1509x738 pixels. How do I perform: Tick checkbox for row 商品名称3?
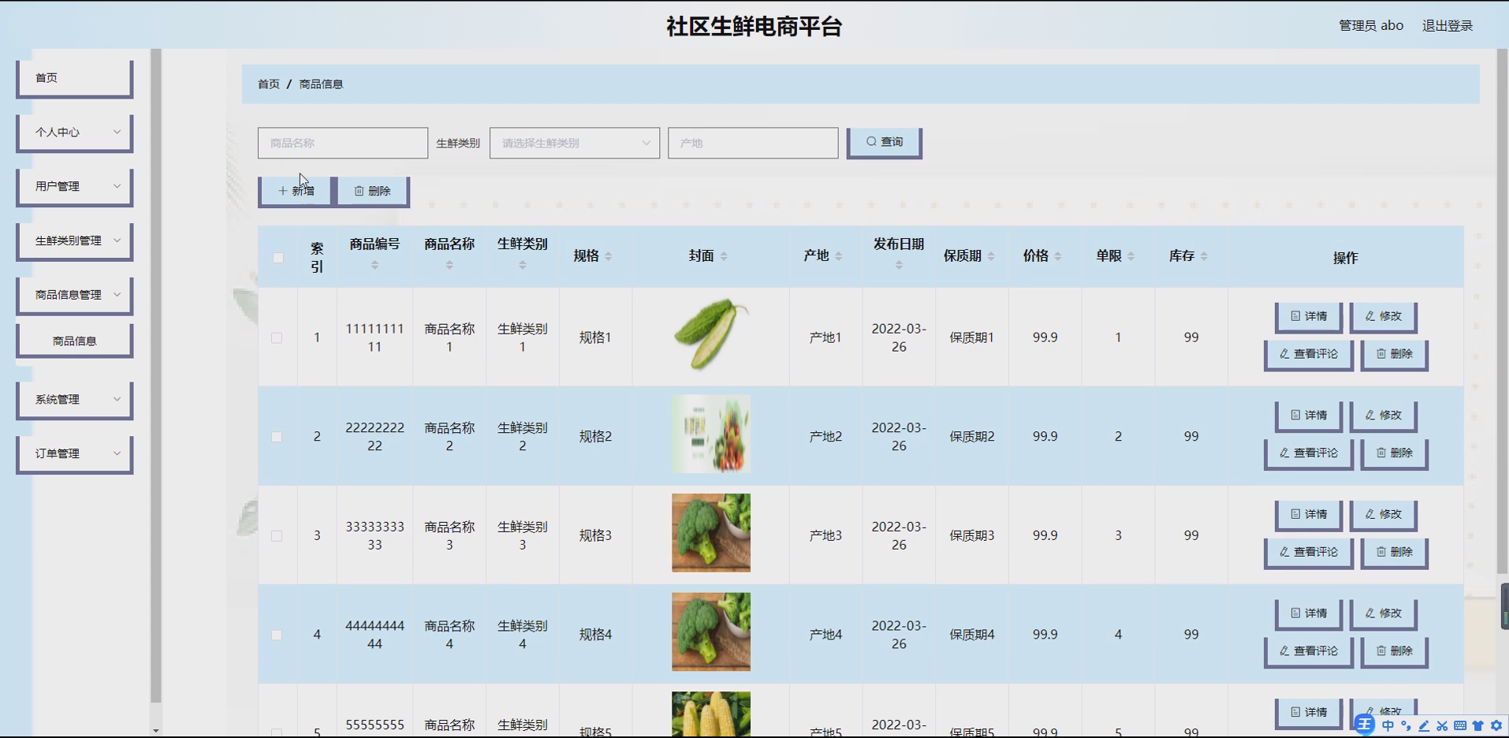[x=277, y=536]
